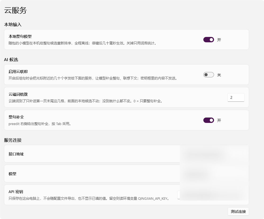This screenshot has height=219, width=264.
Task: Click the 接口地址 row label
Action: (16, 154)
